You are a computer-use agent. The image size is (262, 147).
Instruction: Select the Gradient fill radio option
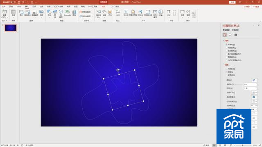[231, 51]
